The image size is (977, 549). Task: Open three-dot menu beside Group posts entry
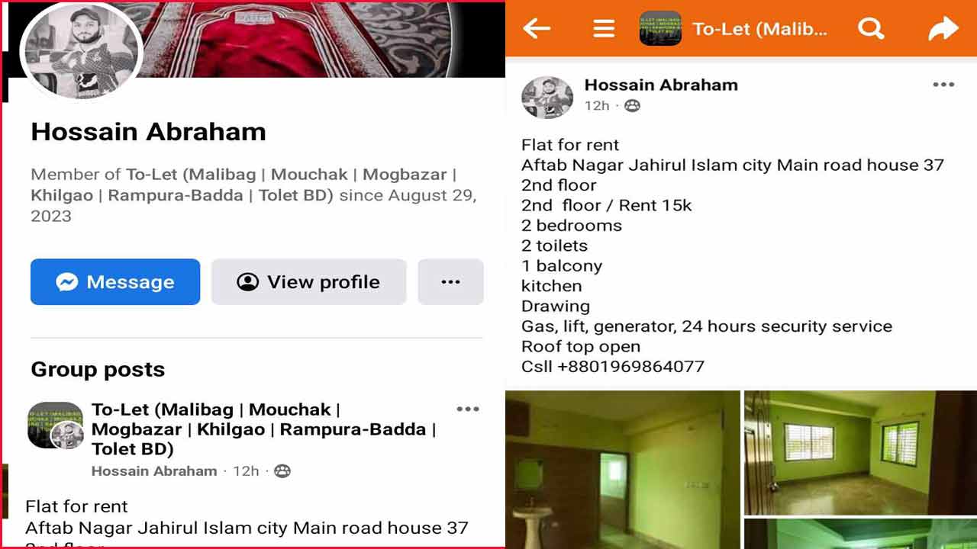[x=468, y=409]
